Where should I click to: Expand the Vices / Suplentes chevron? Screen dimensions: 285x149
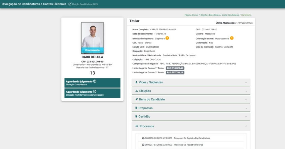coord(246,83)
